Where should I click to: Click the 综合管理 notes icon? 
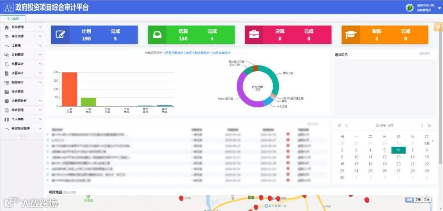pos(7,110)
